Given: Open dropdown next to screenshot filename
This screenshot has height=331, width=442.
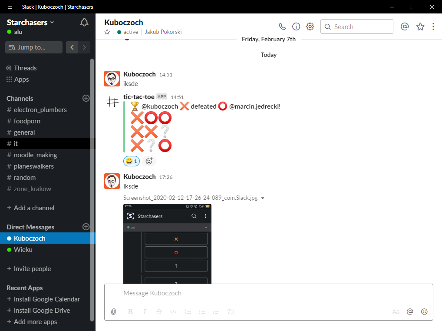Looking at the screenshot, I should [263, 198].
